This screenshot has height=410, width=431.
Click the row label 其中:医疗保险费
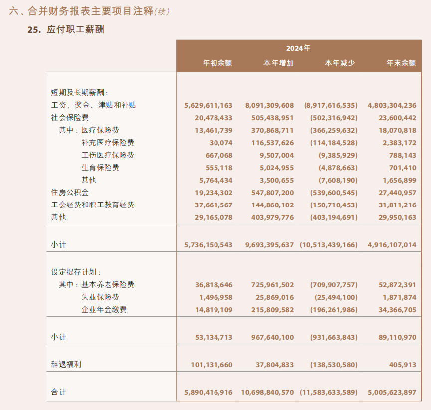click(x=89, y=130)
